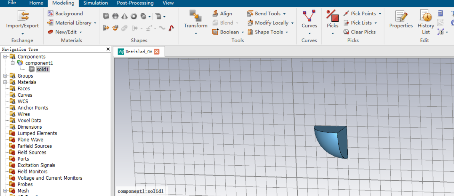Image resolution: width=454 pixels, height=196 pixels.
Task: Switch to the Simulation ribbon tab
Action: coord(95,3)
